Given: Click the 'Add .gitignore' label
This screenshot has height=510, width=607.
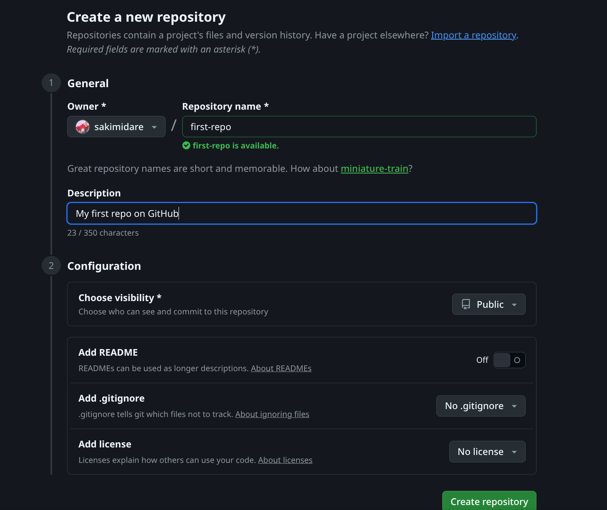Looking at the screenshot, I should coord(111,398).
